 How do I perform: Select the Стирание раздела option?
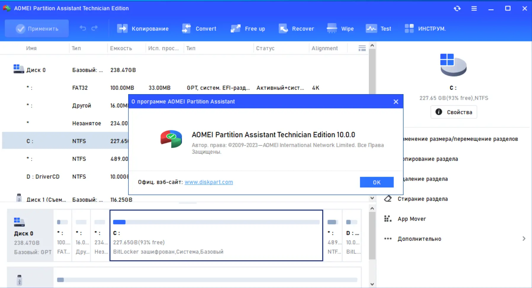coord(422,199)
